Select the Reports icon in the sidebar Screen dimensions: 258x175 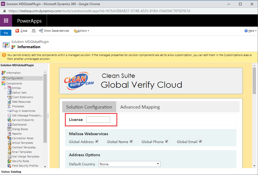(x=9, y=134)
